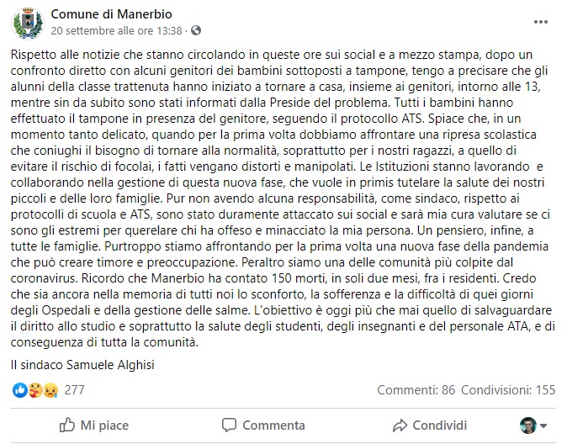This screenshot has width=567, height=444.
Task: Open the post timestamp 20 settembre link
Action: coord(116,31)
